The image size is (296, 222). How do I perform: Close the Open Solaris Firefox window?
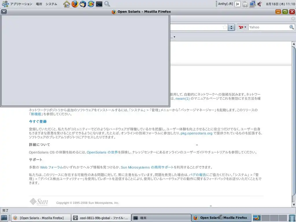point(292,12)
